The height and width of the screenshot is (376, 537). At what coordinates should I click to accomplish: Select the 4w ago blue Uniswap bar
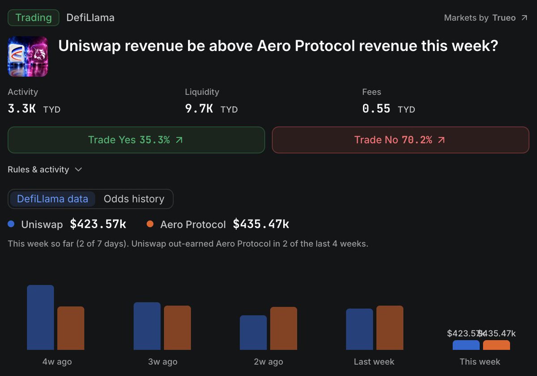[x=40, y=317]
